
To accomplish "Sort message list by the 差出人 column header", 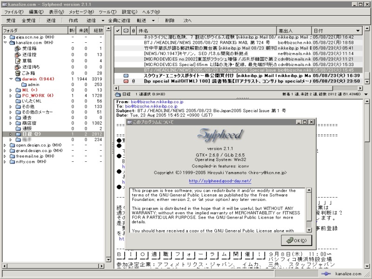I will coord(294,31).
